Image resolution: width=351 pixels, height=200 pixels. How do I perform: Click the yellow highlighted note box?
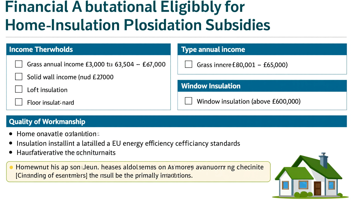coord(138,171)
